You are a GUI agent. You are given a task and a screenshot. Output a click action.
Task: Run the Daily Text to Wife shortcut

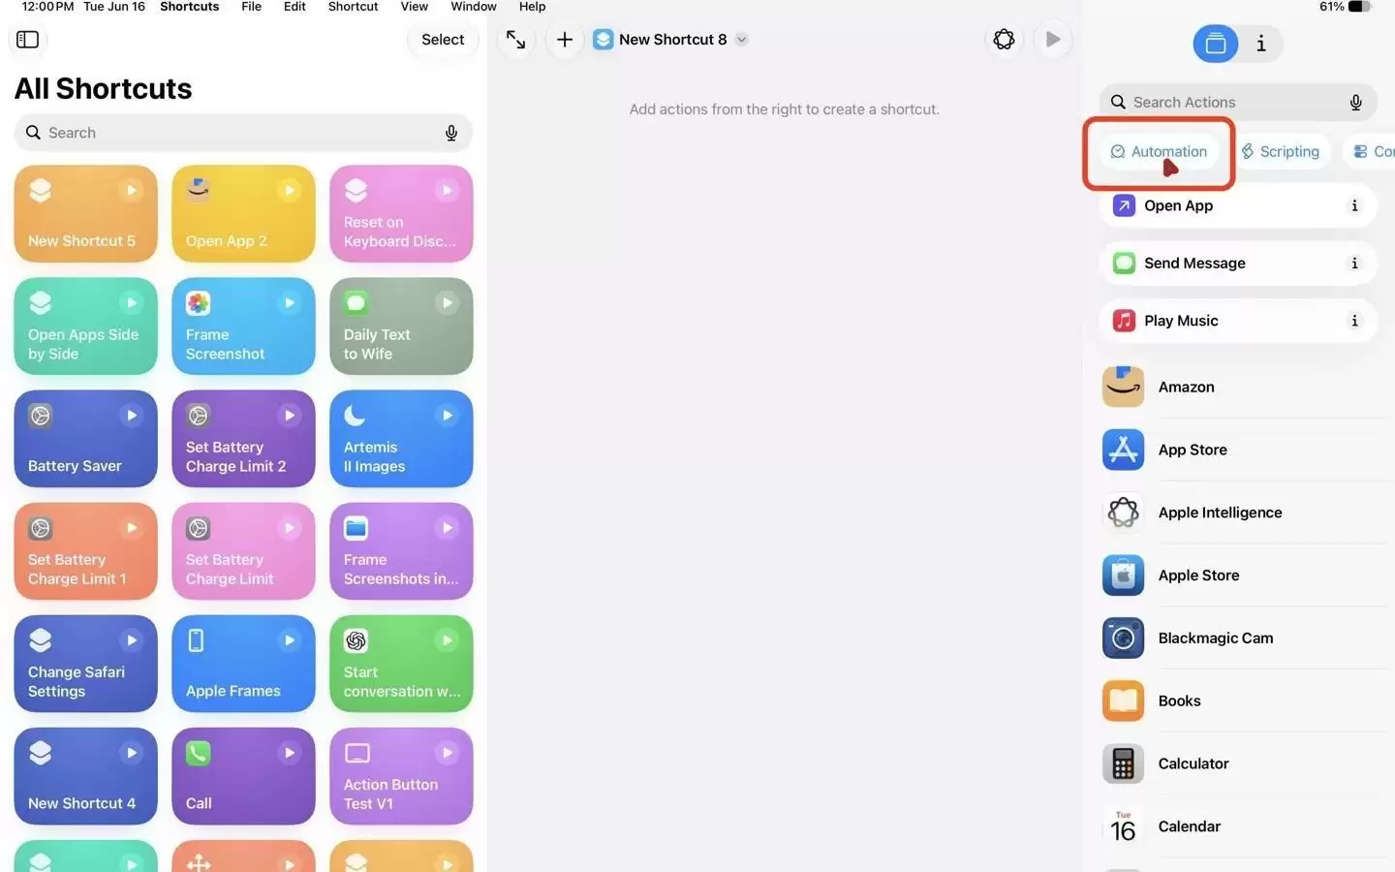[x=447, y=303]
